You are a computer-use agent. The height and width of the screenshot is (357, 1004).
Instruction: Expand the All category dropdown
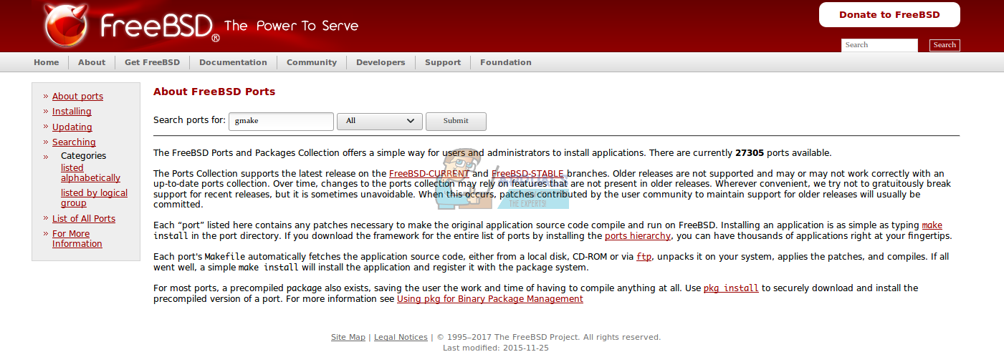pos(380,121)
